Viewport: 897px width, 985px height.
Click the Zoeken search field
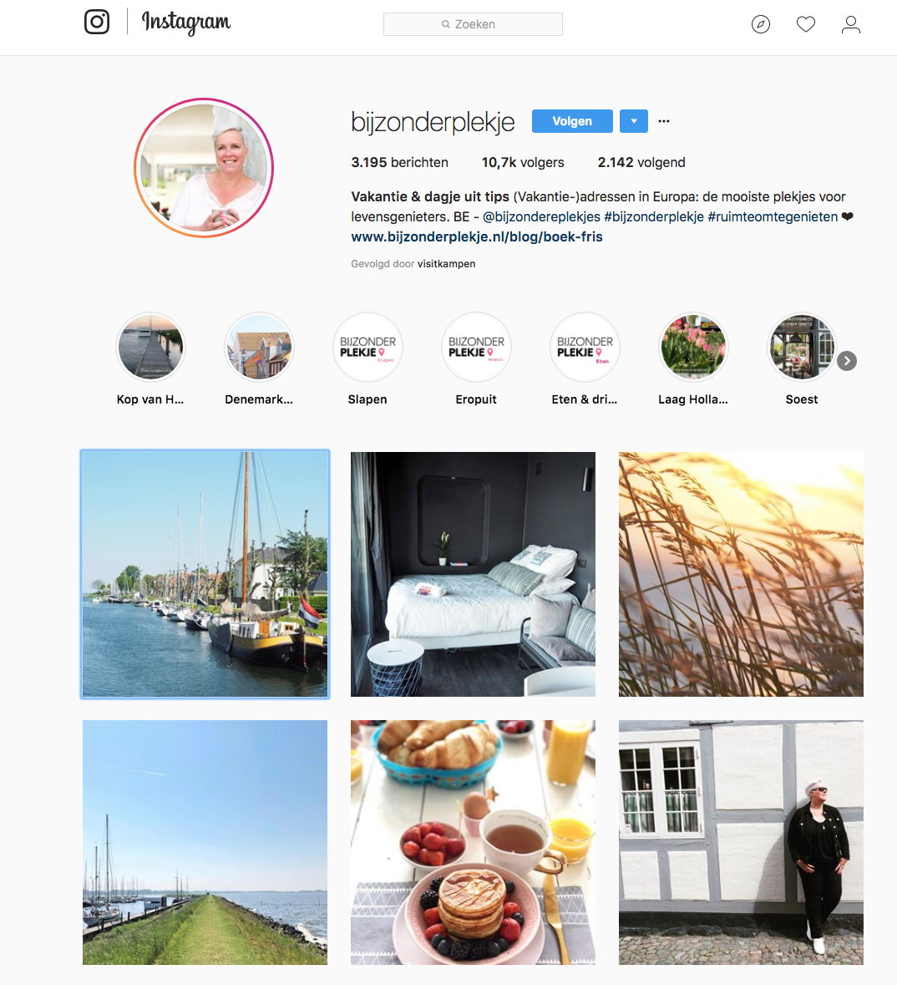[473, 24]
